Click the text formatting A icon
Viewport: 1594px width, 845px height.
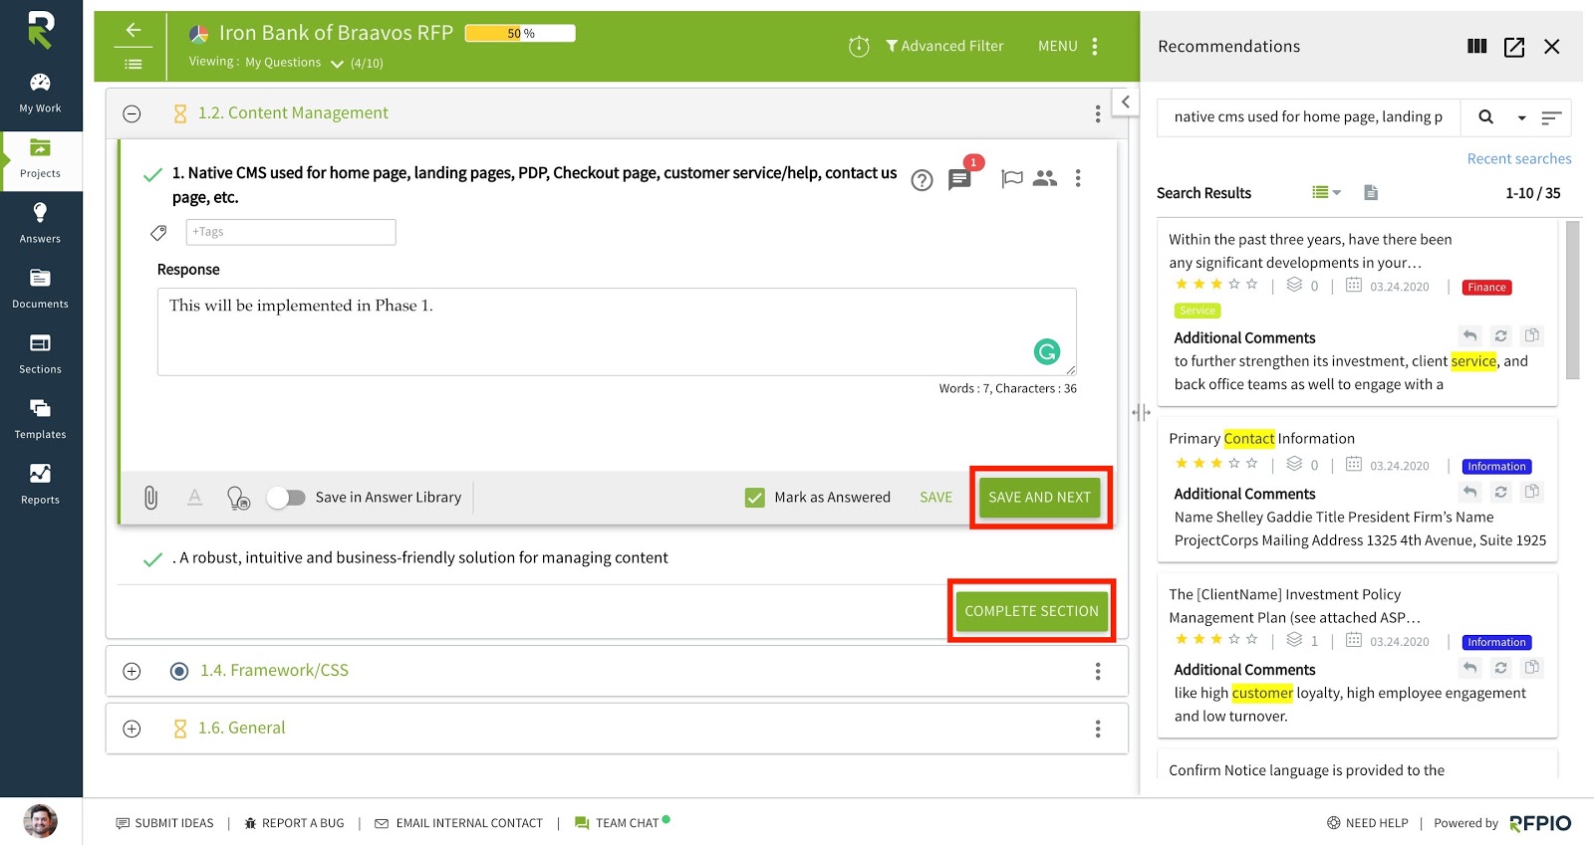(x=195, y=497)
